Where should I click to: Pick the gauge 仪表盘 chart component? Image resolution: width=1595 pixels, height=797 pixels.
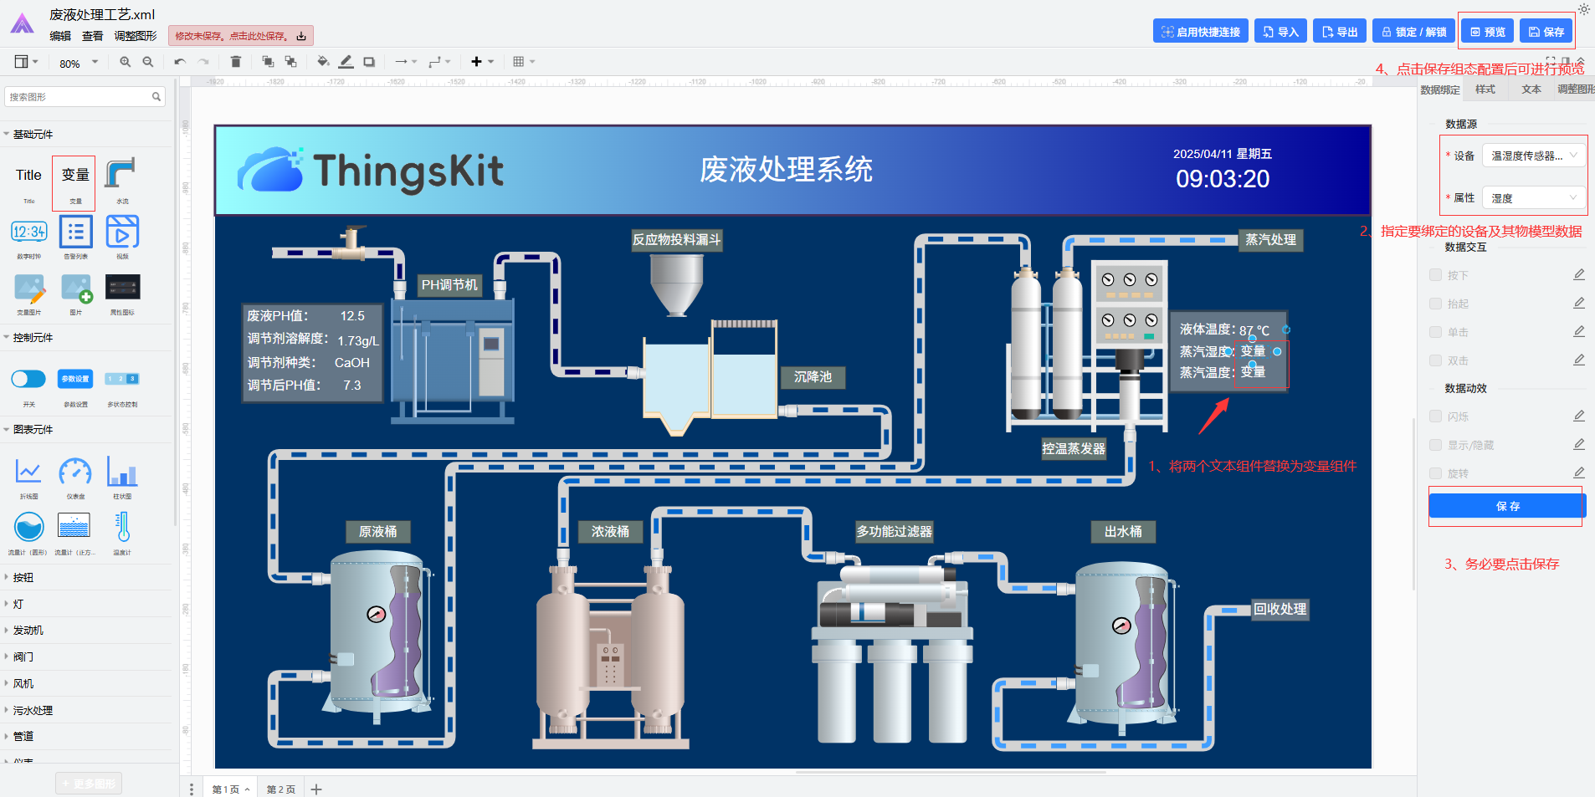pos(75,478)
